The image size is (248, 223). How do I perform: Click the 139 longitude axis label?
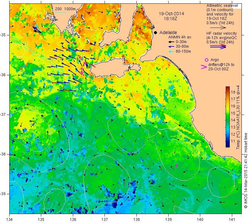click(168, 220)
